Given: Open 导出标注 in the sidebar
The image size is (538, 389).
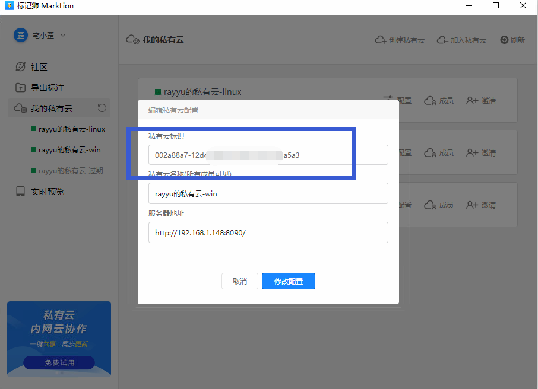Looking at the screenshot, I should (40, 88).
